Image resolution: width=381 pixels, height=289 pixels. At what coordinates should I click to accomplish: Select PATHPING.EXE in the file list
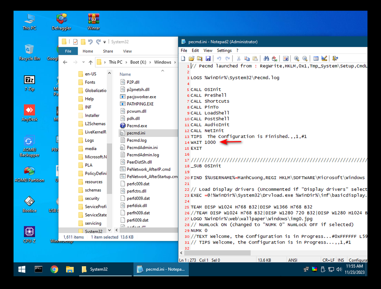(140, 104)
